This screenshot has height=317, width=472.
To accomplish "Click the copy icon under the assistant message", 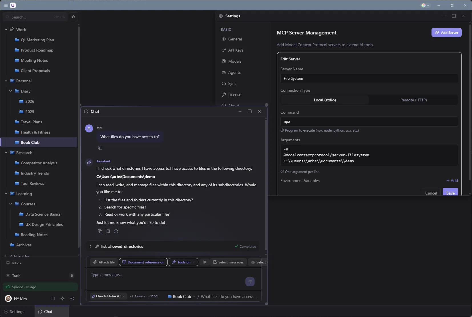I will [100, 231].
